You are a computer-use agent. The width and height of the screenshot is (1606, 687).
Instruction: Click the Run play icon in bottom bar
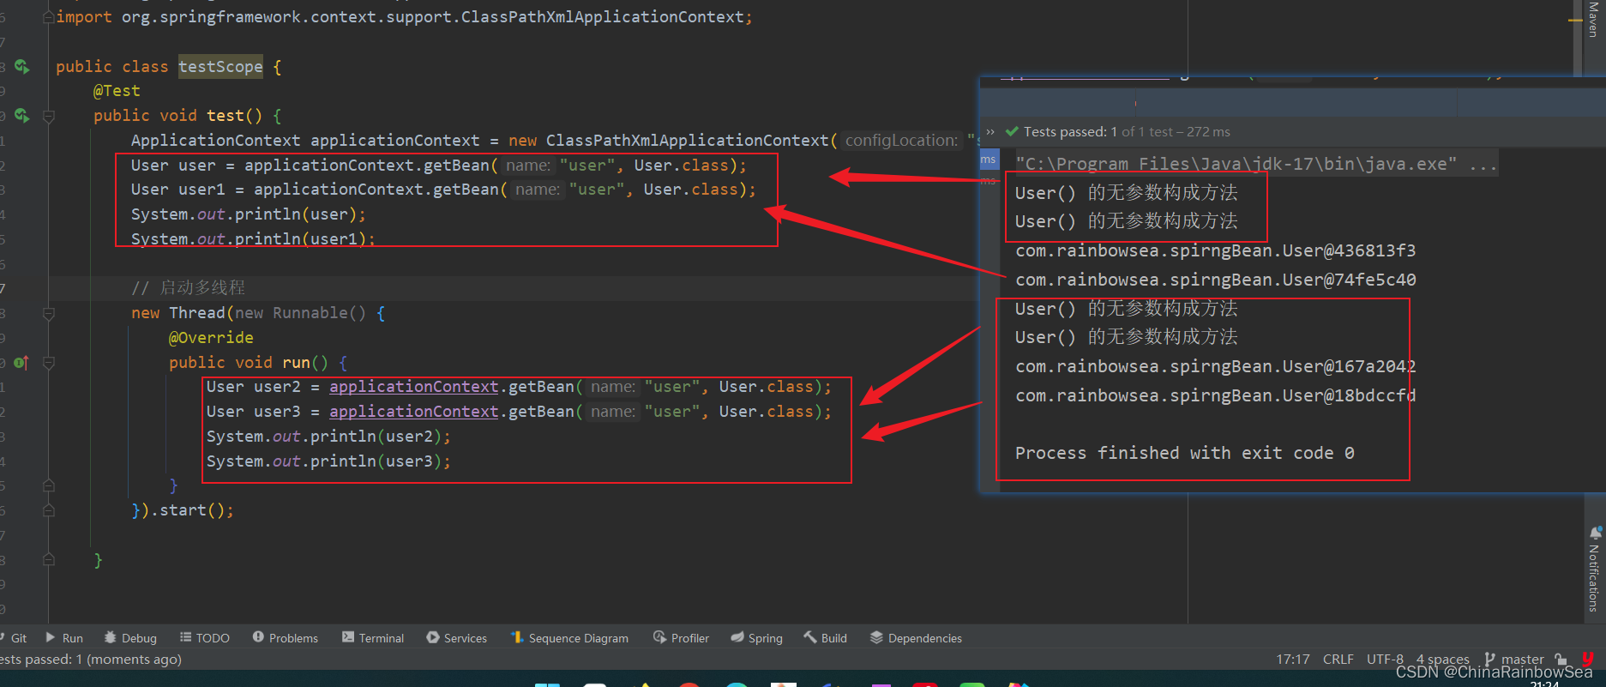click(51, 637)
